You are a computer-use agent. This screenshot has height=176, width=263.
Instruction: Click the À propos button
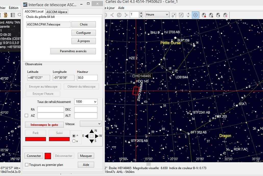[x=84, y=41]
